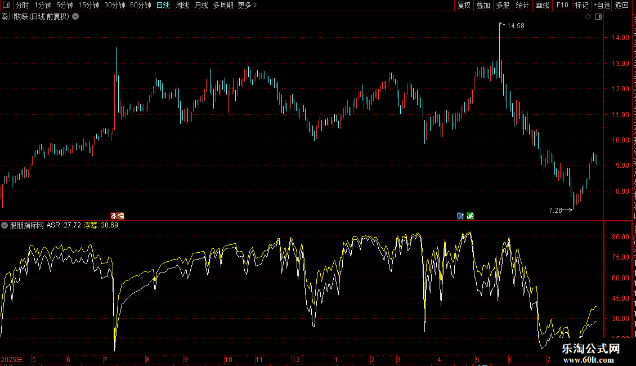Screen dimensions: 636x366
Task: Click the month 12 marker on time axis
Action: [x=296, y=359]
